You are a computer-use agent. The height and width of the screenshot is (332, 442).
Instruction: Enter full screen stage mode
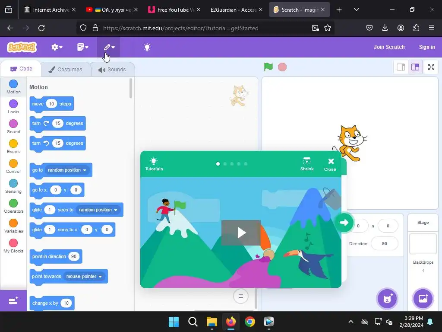click(x=431, y=67)
